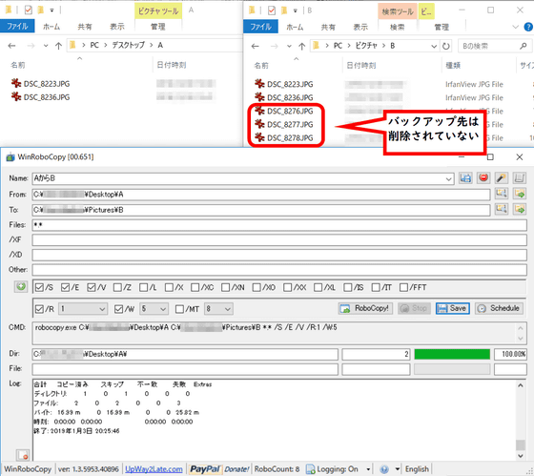
Task: Click DSC_8236.JPG file icon in window B
Action: (x=259, y=97)
